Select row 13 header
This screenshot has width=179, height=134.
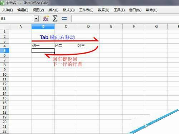[x=5, y=89]
